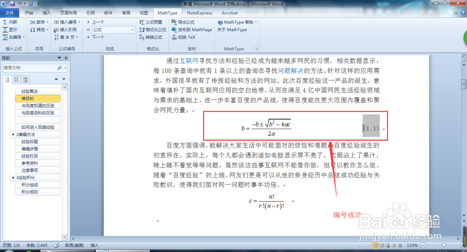
Task: Switch to the 视图 view tab
Action: tap(144, 13)
